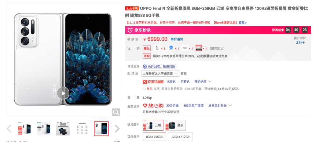
Task: Click the magnifier zoom icon on product image
Action: click(x=116, y=112)
